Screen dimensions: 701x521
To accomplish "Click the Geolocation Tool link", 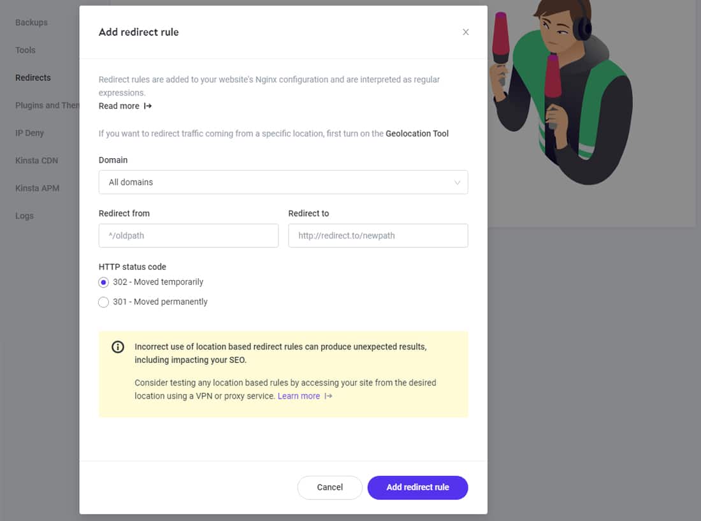I will [x=417, y=133].
